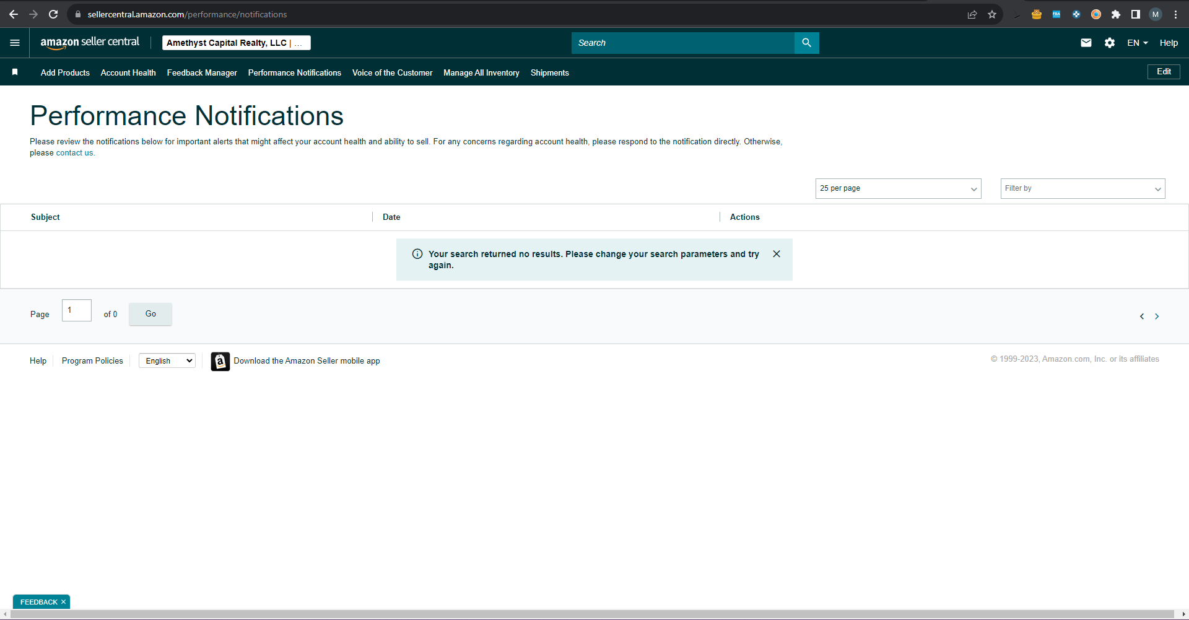1189x620 pixels.
Task: Open the EN language dropdown
Action: [1138, 43]
